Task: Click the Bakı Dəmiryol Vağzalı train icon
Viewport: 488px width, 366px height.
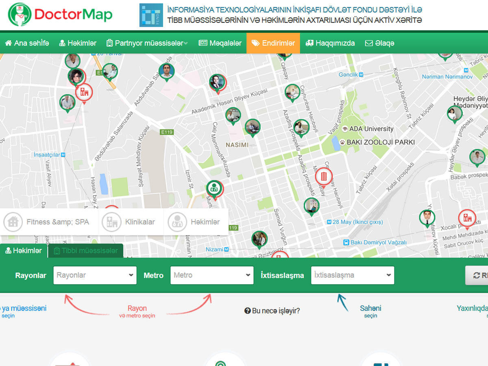Action: pyautogui.click(x=346, y=242)
